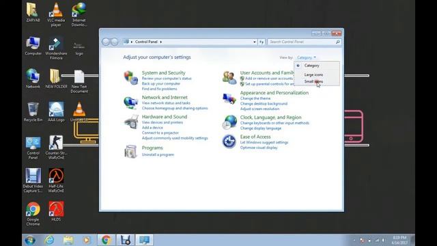Click Change display language

261,128
